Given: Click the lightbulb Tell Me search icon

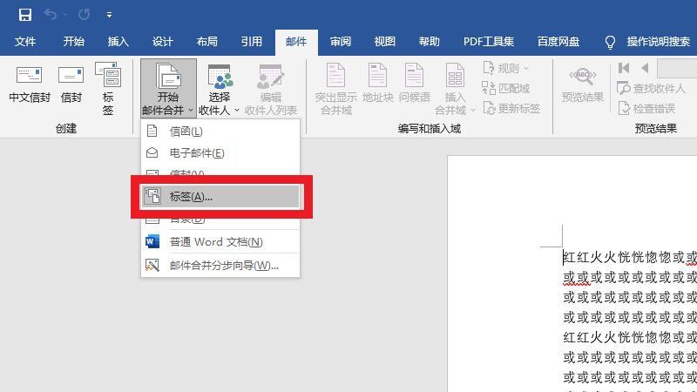Looking at the screenshot, I should click(610, 42).
